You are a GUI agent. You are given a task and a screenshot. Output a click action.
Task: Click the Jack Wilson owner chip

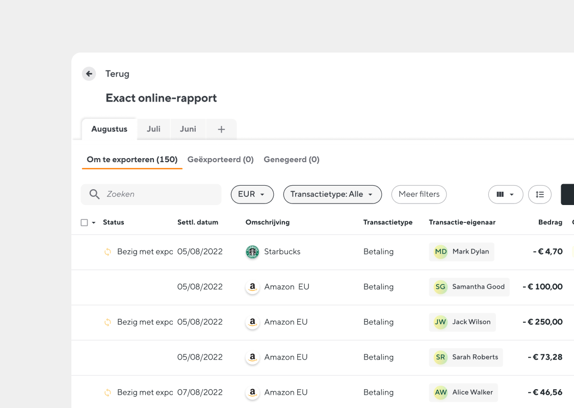pos(462,322)
